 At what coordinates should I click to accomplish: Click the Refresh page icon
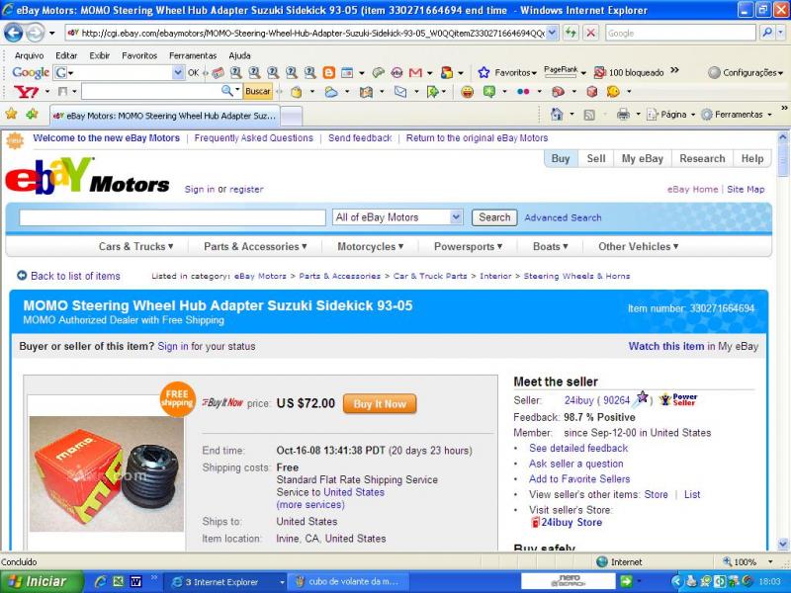pyautogui.click(x=571, y=34)
